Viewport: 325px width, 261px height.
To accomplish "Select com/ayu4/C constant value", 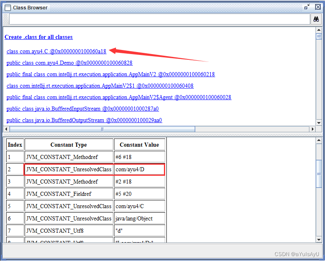I will click(139, 206).
